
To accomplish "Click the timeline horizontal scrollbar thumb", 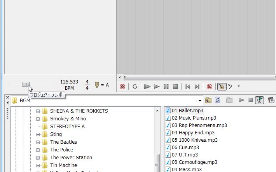I will [199, 77].
